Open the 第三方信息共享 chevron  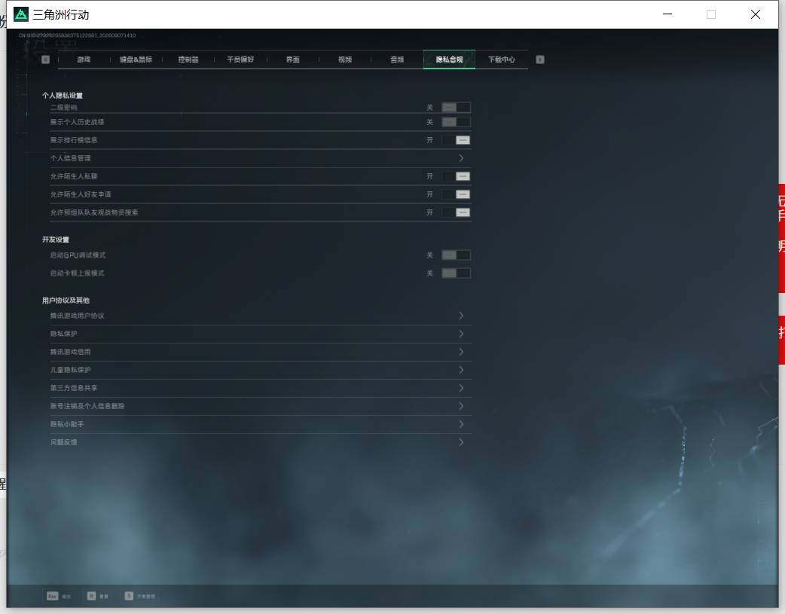pyautogui.click(x=461, y=388)
